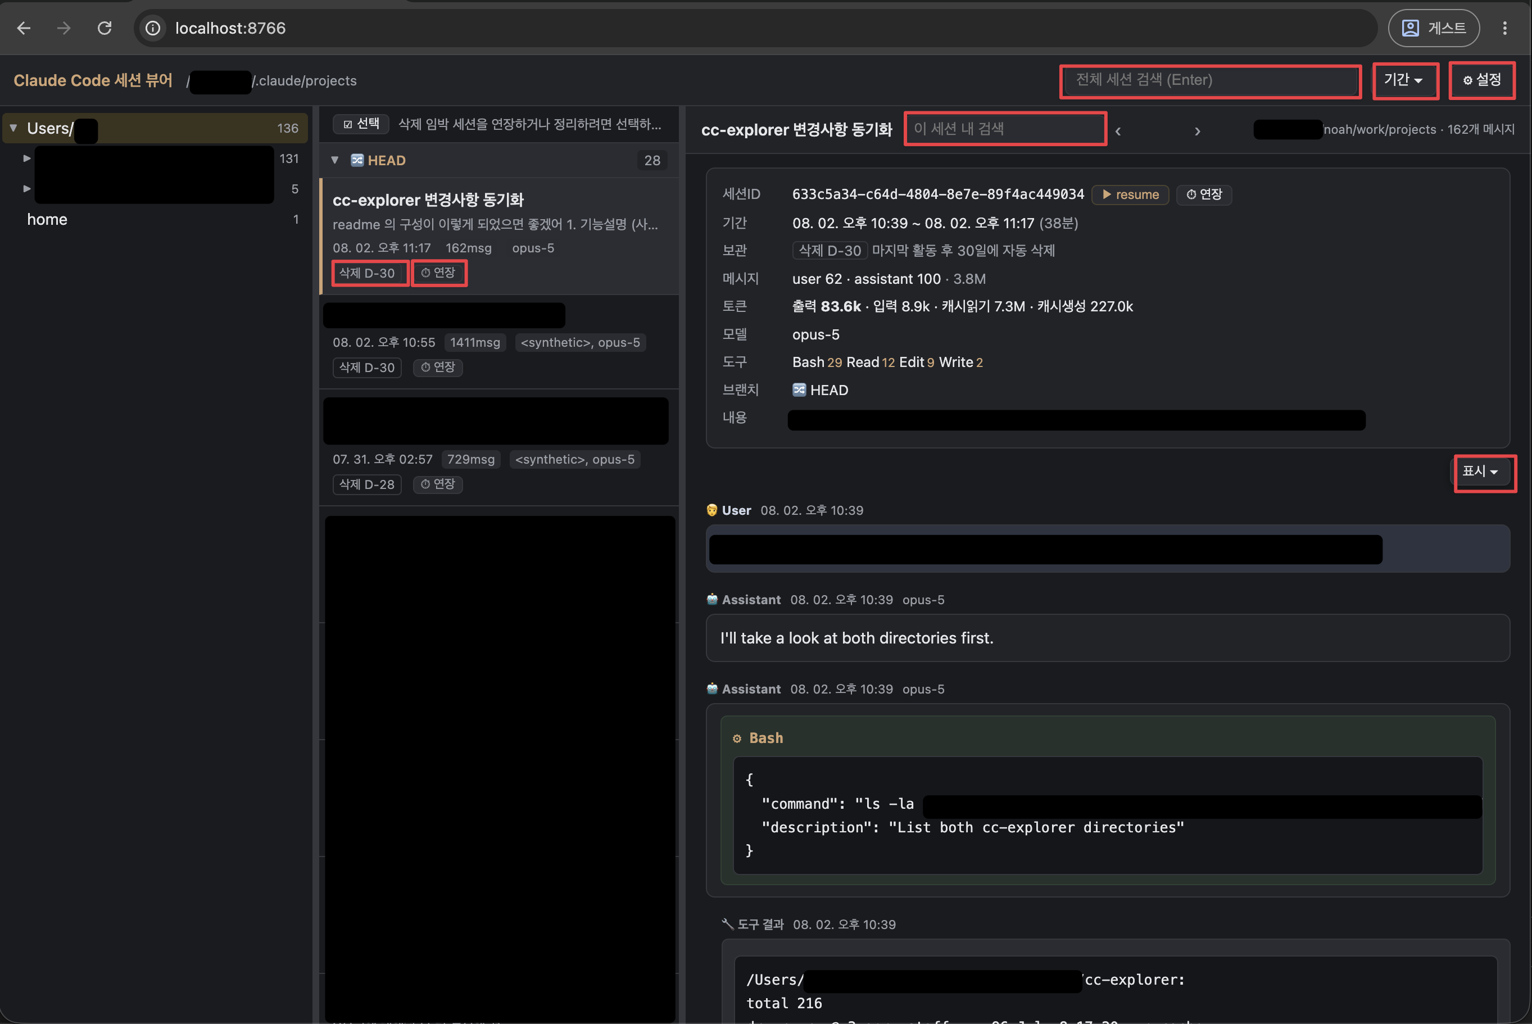Open the 표시 display dropdown

coord(1480,472)
